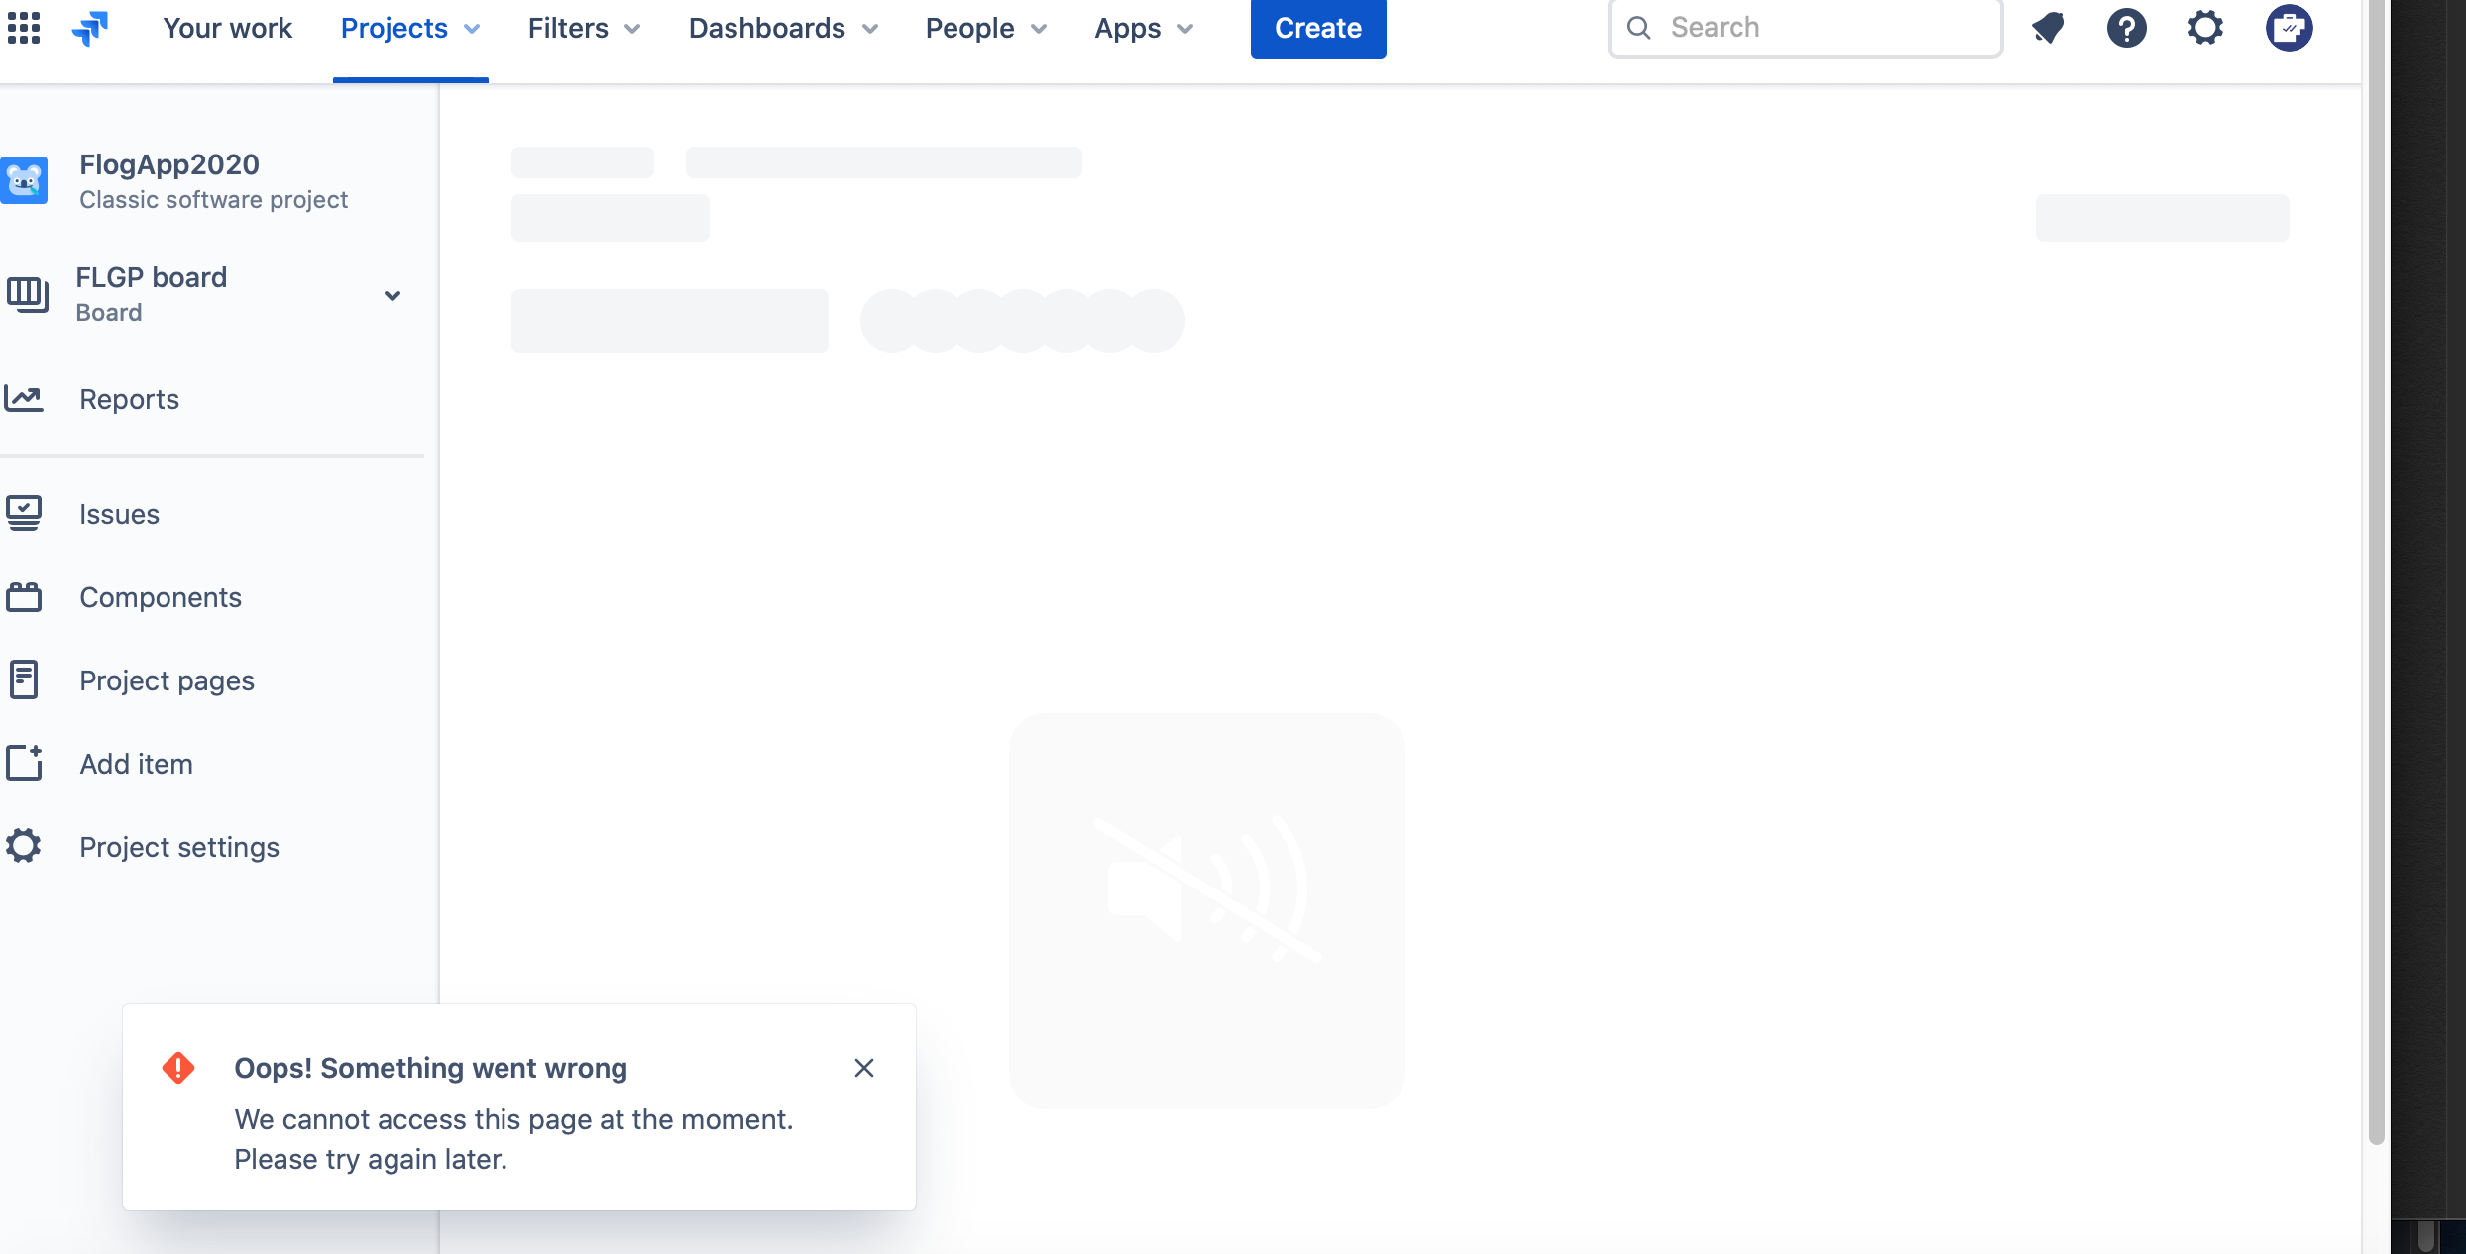Click the red error warning icon
Screen dimensions: 2466x1254
point(178,1068)
